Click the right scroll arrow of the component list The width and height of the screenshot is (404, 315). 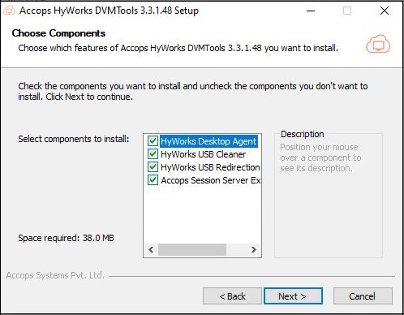(254, 249)
